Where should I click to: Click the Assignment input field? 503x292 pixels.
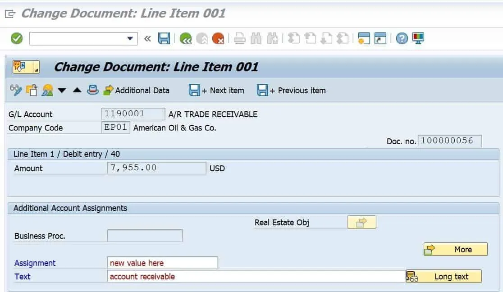pos(162,263)
